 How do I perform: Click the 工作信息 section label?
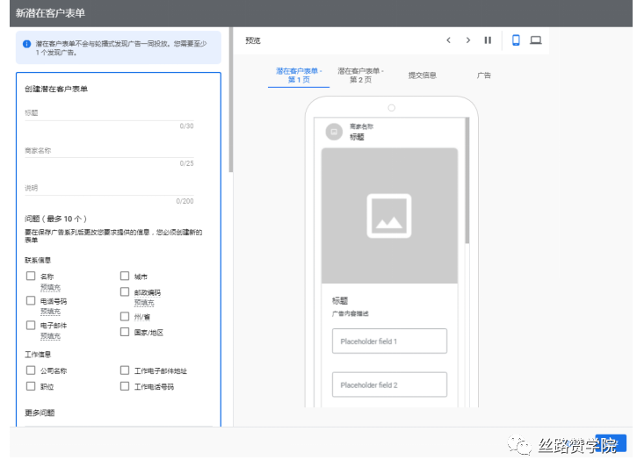[x=38, y=355]
